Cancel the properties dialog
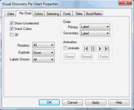The height and width of the screenshot is (110, 134). coord(72,103)
